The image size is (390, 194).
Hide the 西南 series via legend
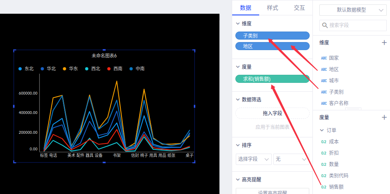tap(115, 69)
